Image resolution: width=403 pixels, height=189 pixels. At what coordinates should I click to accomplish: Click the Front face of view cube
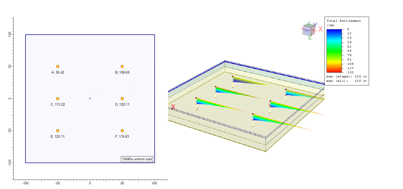[306, 30]
